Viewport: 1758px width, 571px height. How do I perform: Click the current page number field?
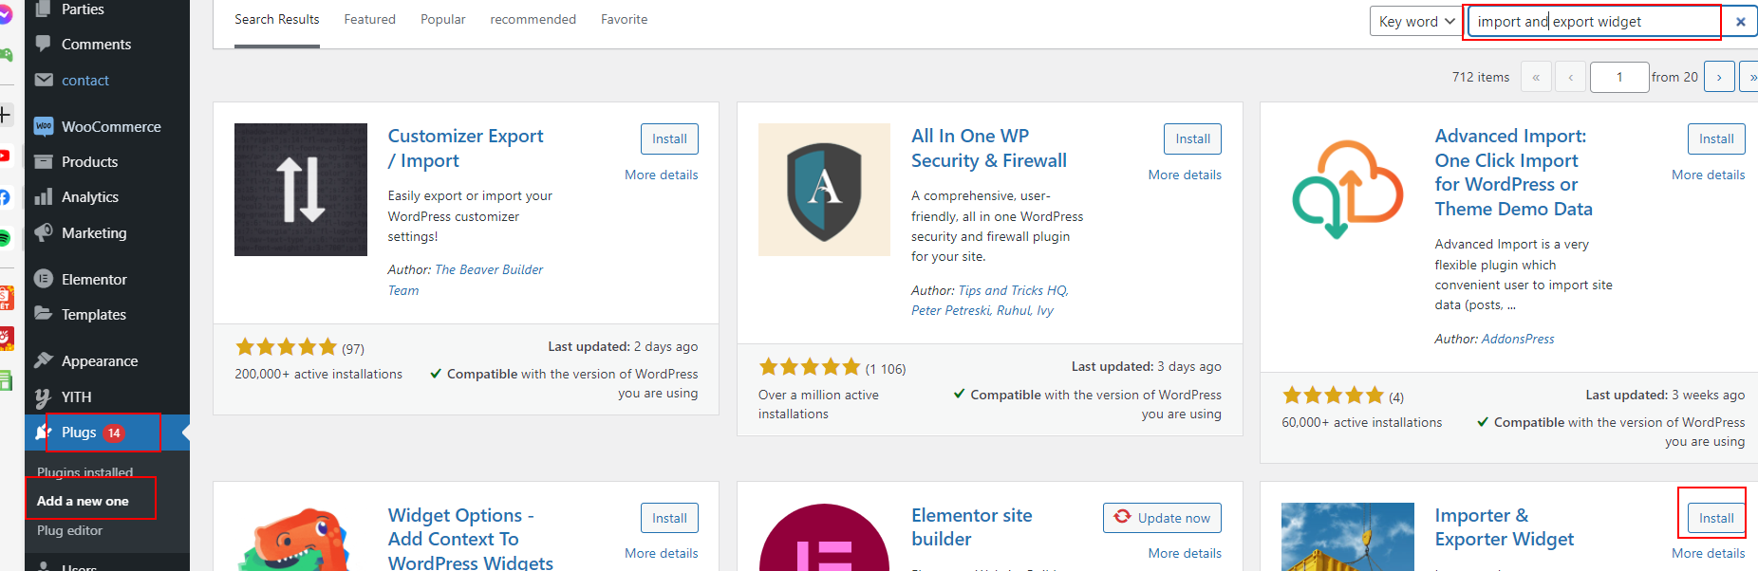[1619, 77]
